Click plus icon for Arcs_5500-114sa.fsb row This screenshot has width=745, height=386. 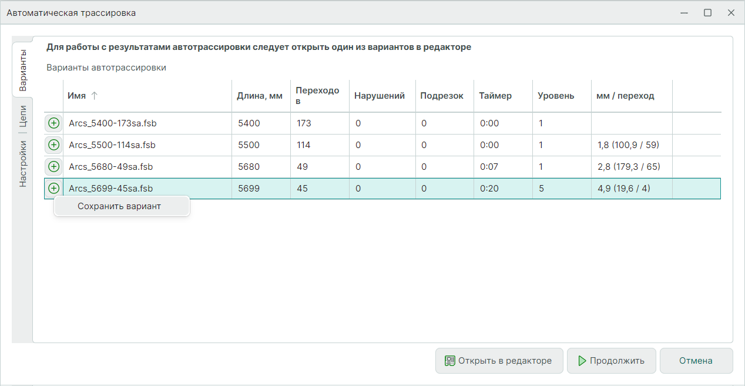coord(53,145)
